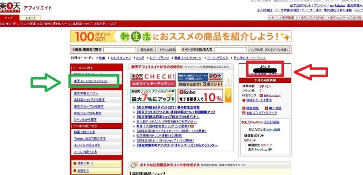Open 楽天モーションウィジェット link
Screen dimensions: 363x175
(91, 81)
